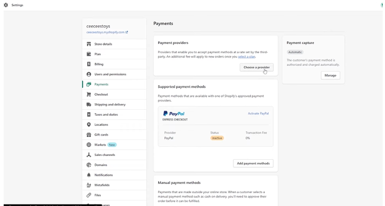Click the Automatic capture badge
This screenshot has height=206, width=385.
295,52
